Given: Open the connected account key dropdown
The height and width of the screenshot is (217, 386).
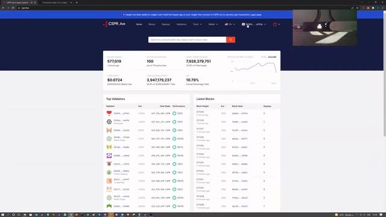Looking at the screenshot, I should click(x=254, y=24).
